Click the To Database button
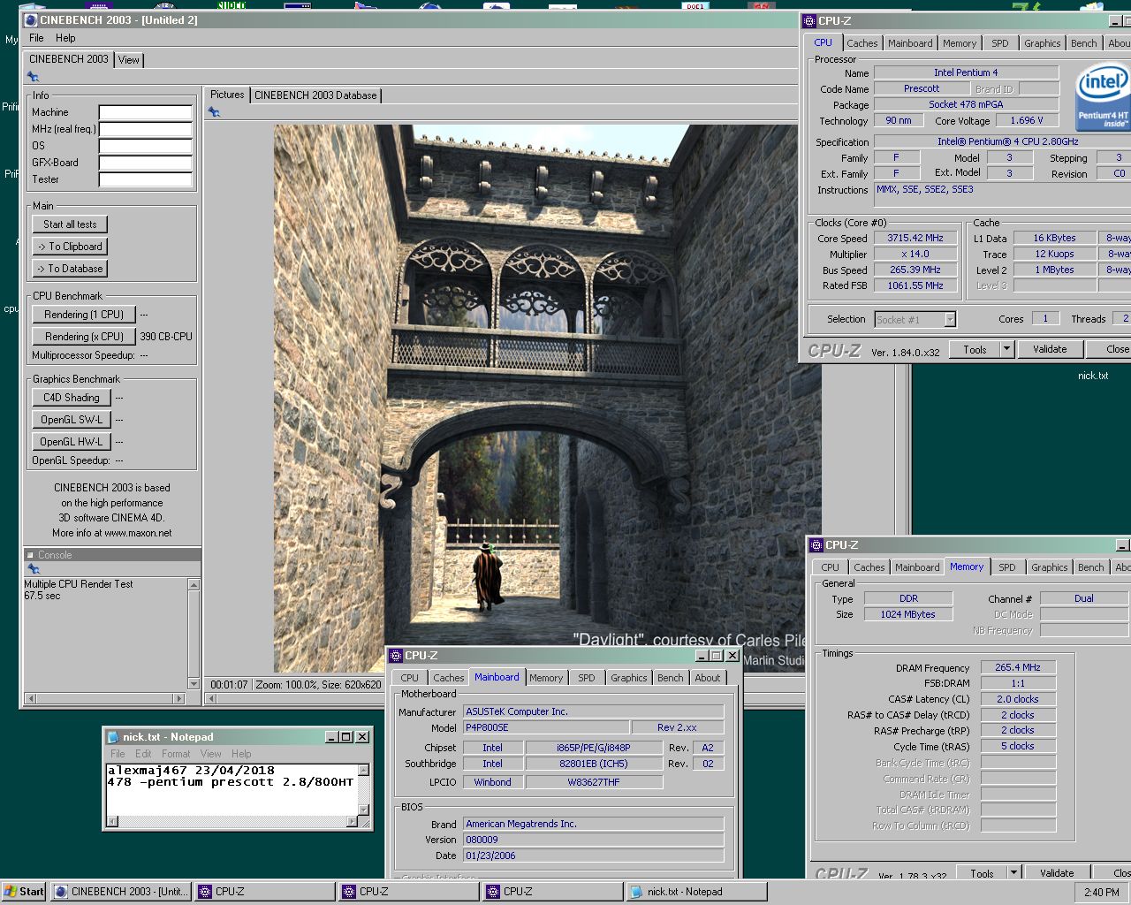Image resolution: width=1131 pixels, height=905 pixels. coord(70,269)
